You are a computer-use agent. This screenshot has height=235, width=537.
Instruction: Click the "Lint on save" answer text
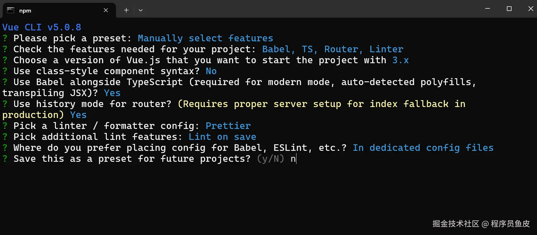222,137
